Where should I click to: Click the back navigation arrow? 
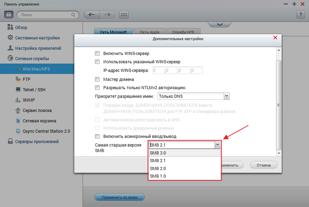[x=92, y=15]
